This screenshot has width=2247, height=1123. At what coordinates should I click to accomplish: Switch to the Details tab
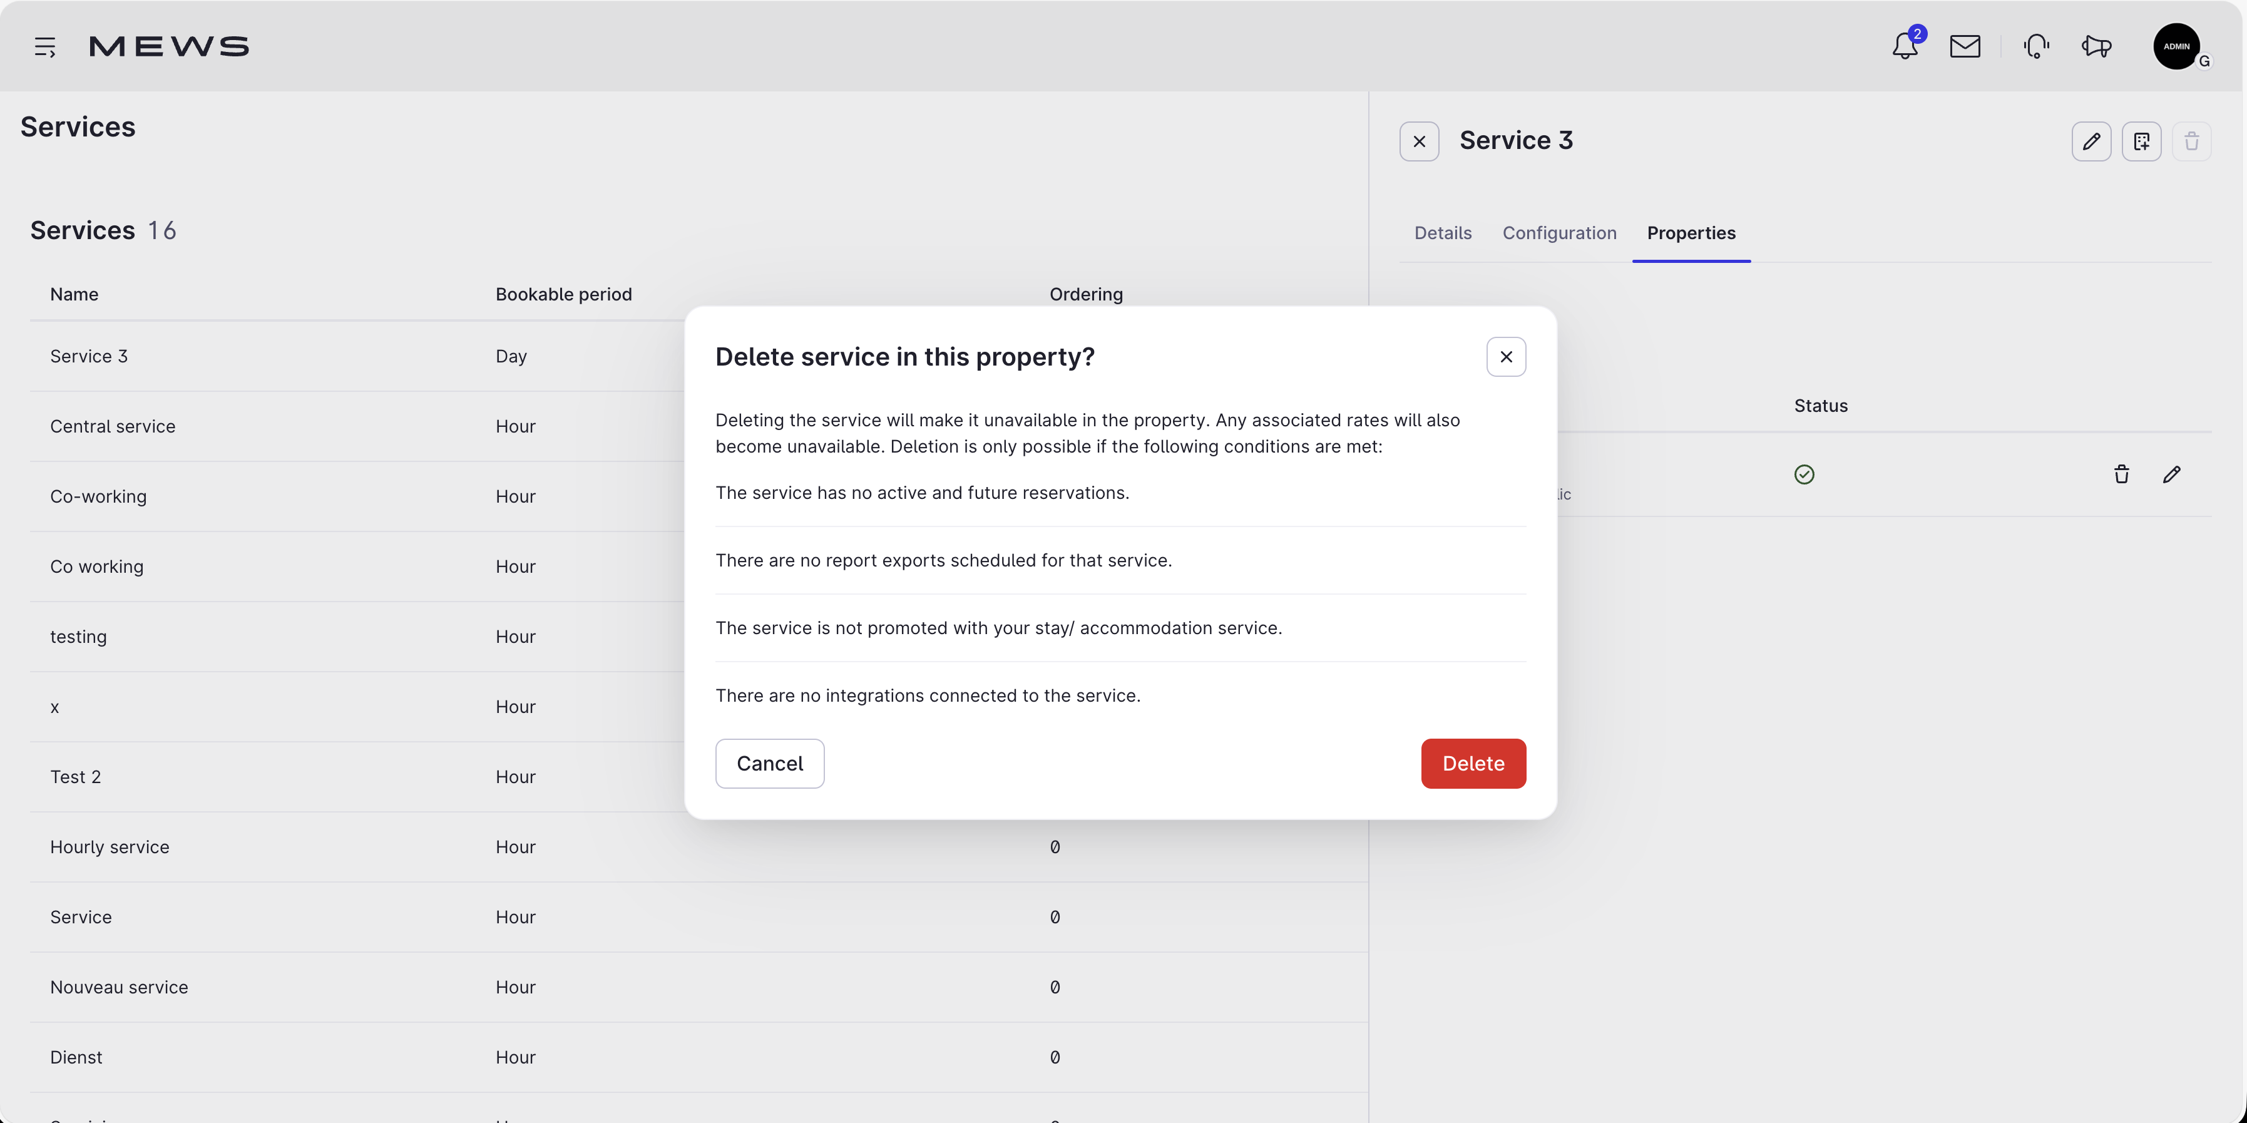point(1443,233)
